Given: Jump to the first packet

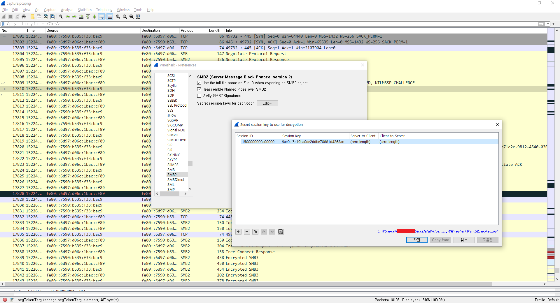Looking at the screenshot, I should coord(88,17).
